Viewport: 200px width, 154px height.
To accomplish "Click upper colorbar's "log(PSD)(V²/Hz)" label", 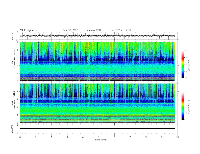I will point(189,66).
